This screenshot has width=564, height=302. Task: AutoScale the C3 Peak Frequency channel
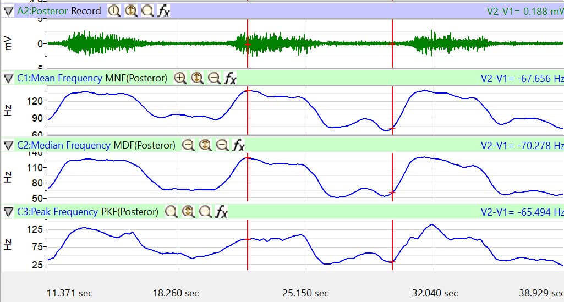pos(188,212)
